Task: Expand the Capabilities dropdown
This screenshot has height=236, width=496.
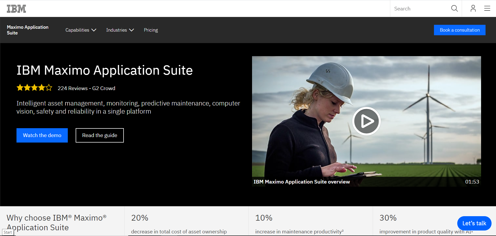Action: [x=81, y=30]
